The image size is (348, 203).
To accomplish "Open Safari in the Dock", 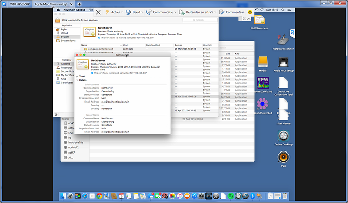I will (85, 196).
